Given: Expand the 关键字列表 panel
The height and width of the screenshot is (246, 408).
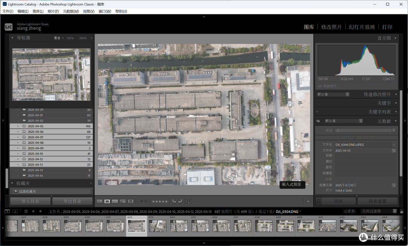Looking at the screenshot, I should 396,112.
